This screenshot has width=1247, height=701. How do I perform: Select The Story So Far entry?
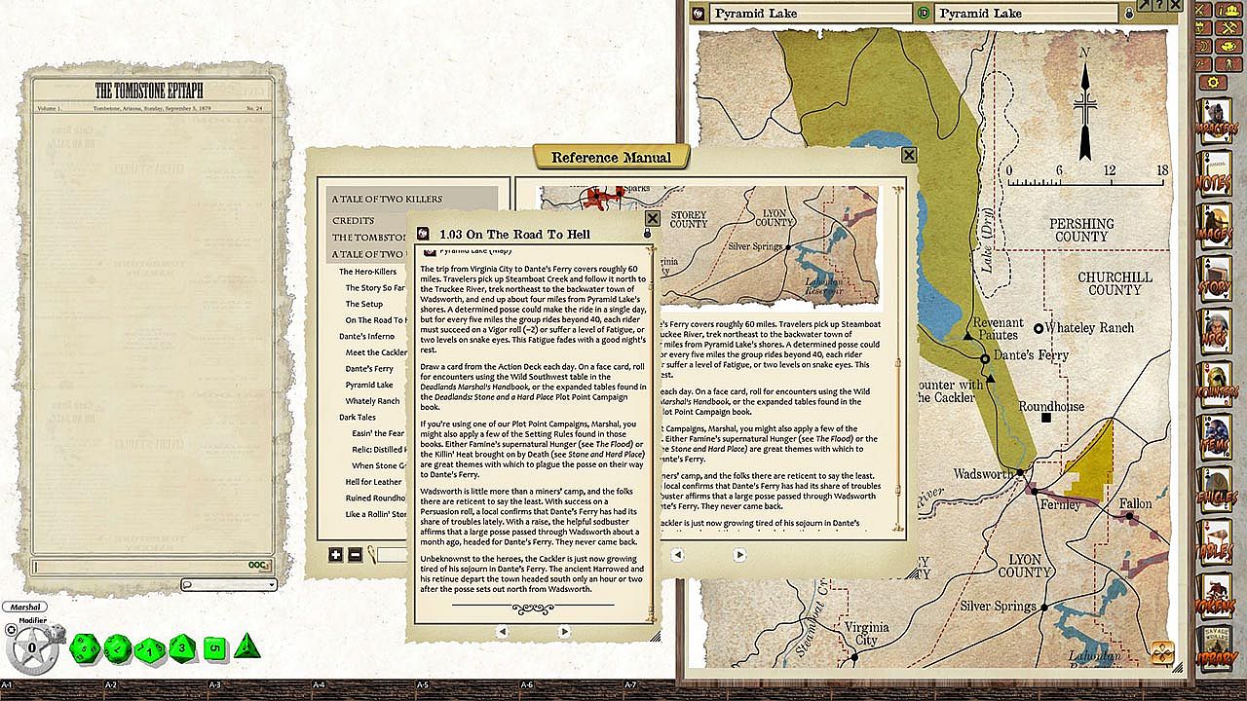375,288
